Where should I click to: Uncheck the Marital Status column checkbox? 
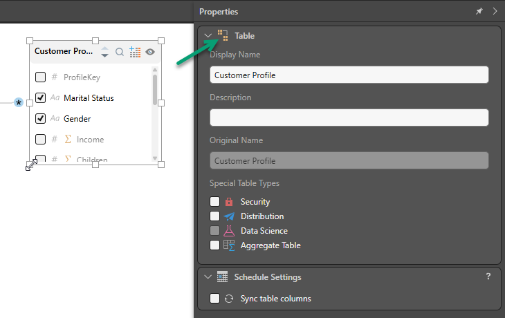tap(41, 98)
